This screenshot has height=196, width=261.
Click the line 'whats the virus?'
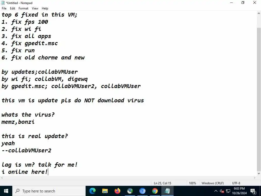(x=28, y=115)
